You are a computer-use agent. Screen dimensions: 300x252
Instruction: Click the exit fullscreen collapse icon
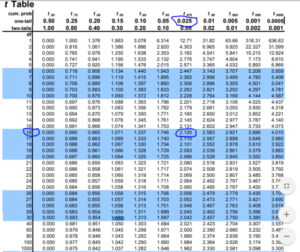point(287,186)
